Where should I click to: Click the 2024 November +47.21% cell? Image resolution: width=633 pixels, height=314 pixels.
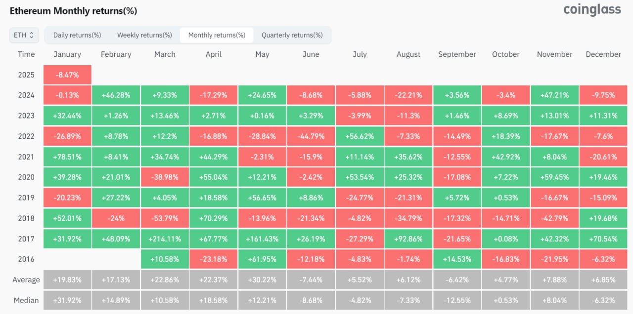[x=554, y=95]
